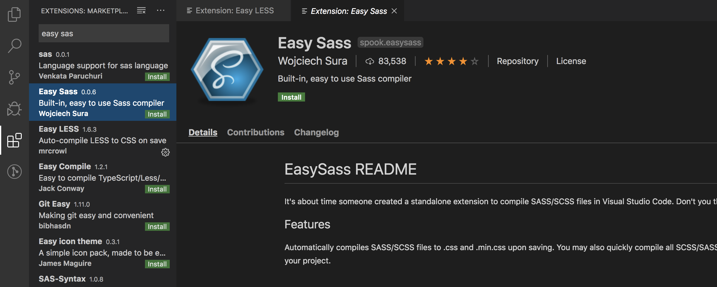Click the extensions search input field
Image resolution: width=717 pixels, height=287 pixels.
point(104,34)
